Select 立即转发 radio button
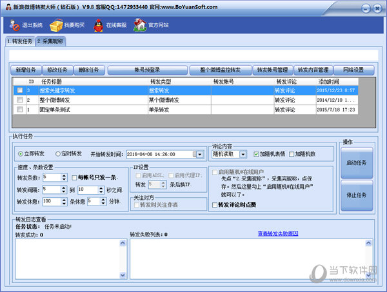The height and width of the screenshot is (292, 387). point(21,154)
